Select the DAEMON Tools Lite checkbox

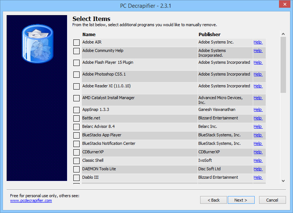76,169
